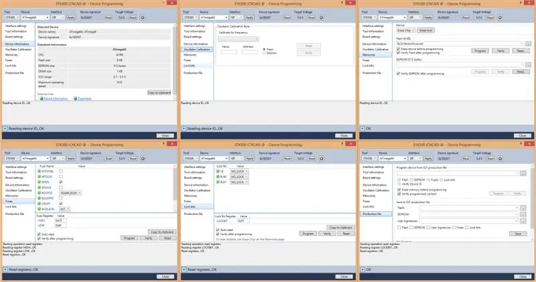Screen dimensions: 536x282
Task: Toggle Verify after programming in the Lock bits window
Action: pos(217,234)
